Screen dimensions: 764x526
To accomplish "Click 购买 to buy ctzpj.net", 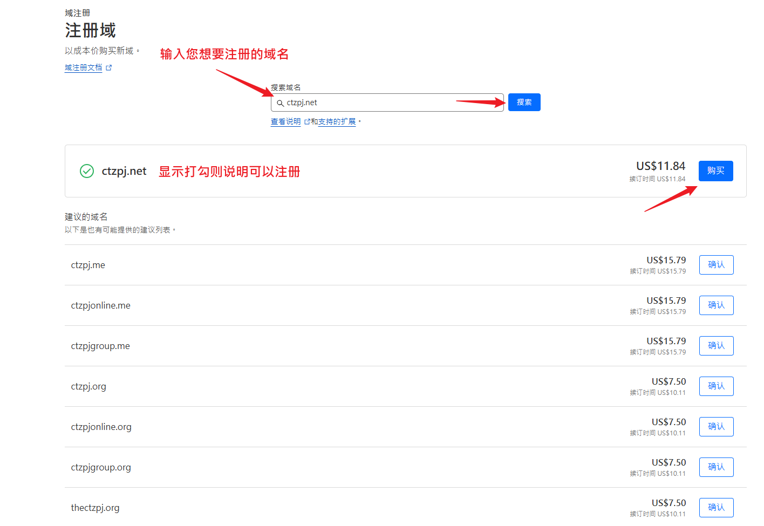I will tap(715, 171).
